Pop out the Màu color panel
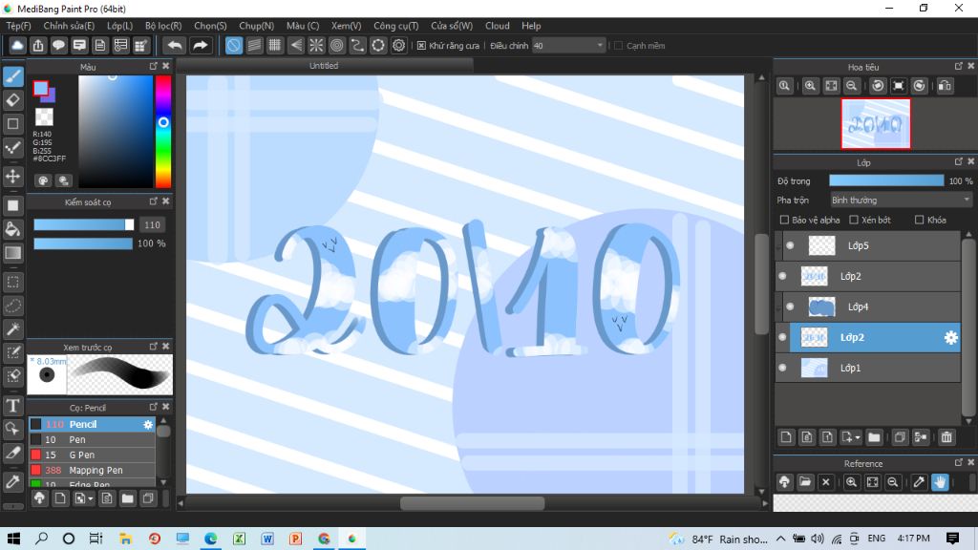Viewport: 978px width, 550px height. point(154,66)
